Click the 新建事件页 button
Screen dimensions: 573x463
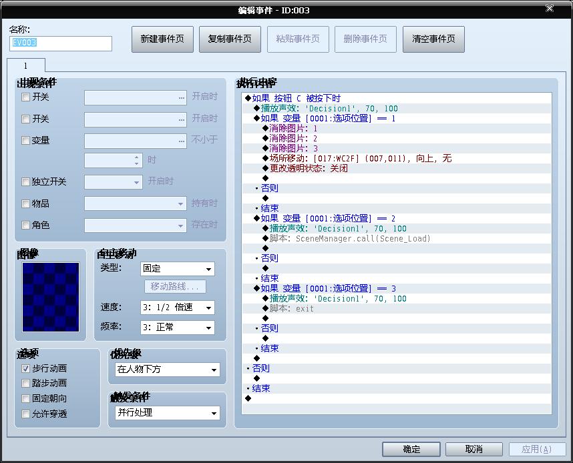click(x=162, y=39)
